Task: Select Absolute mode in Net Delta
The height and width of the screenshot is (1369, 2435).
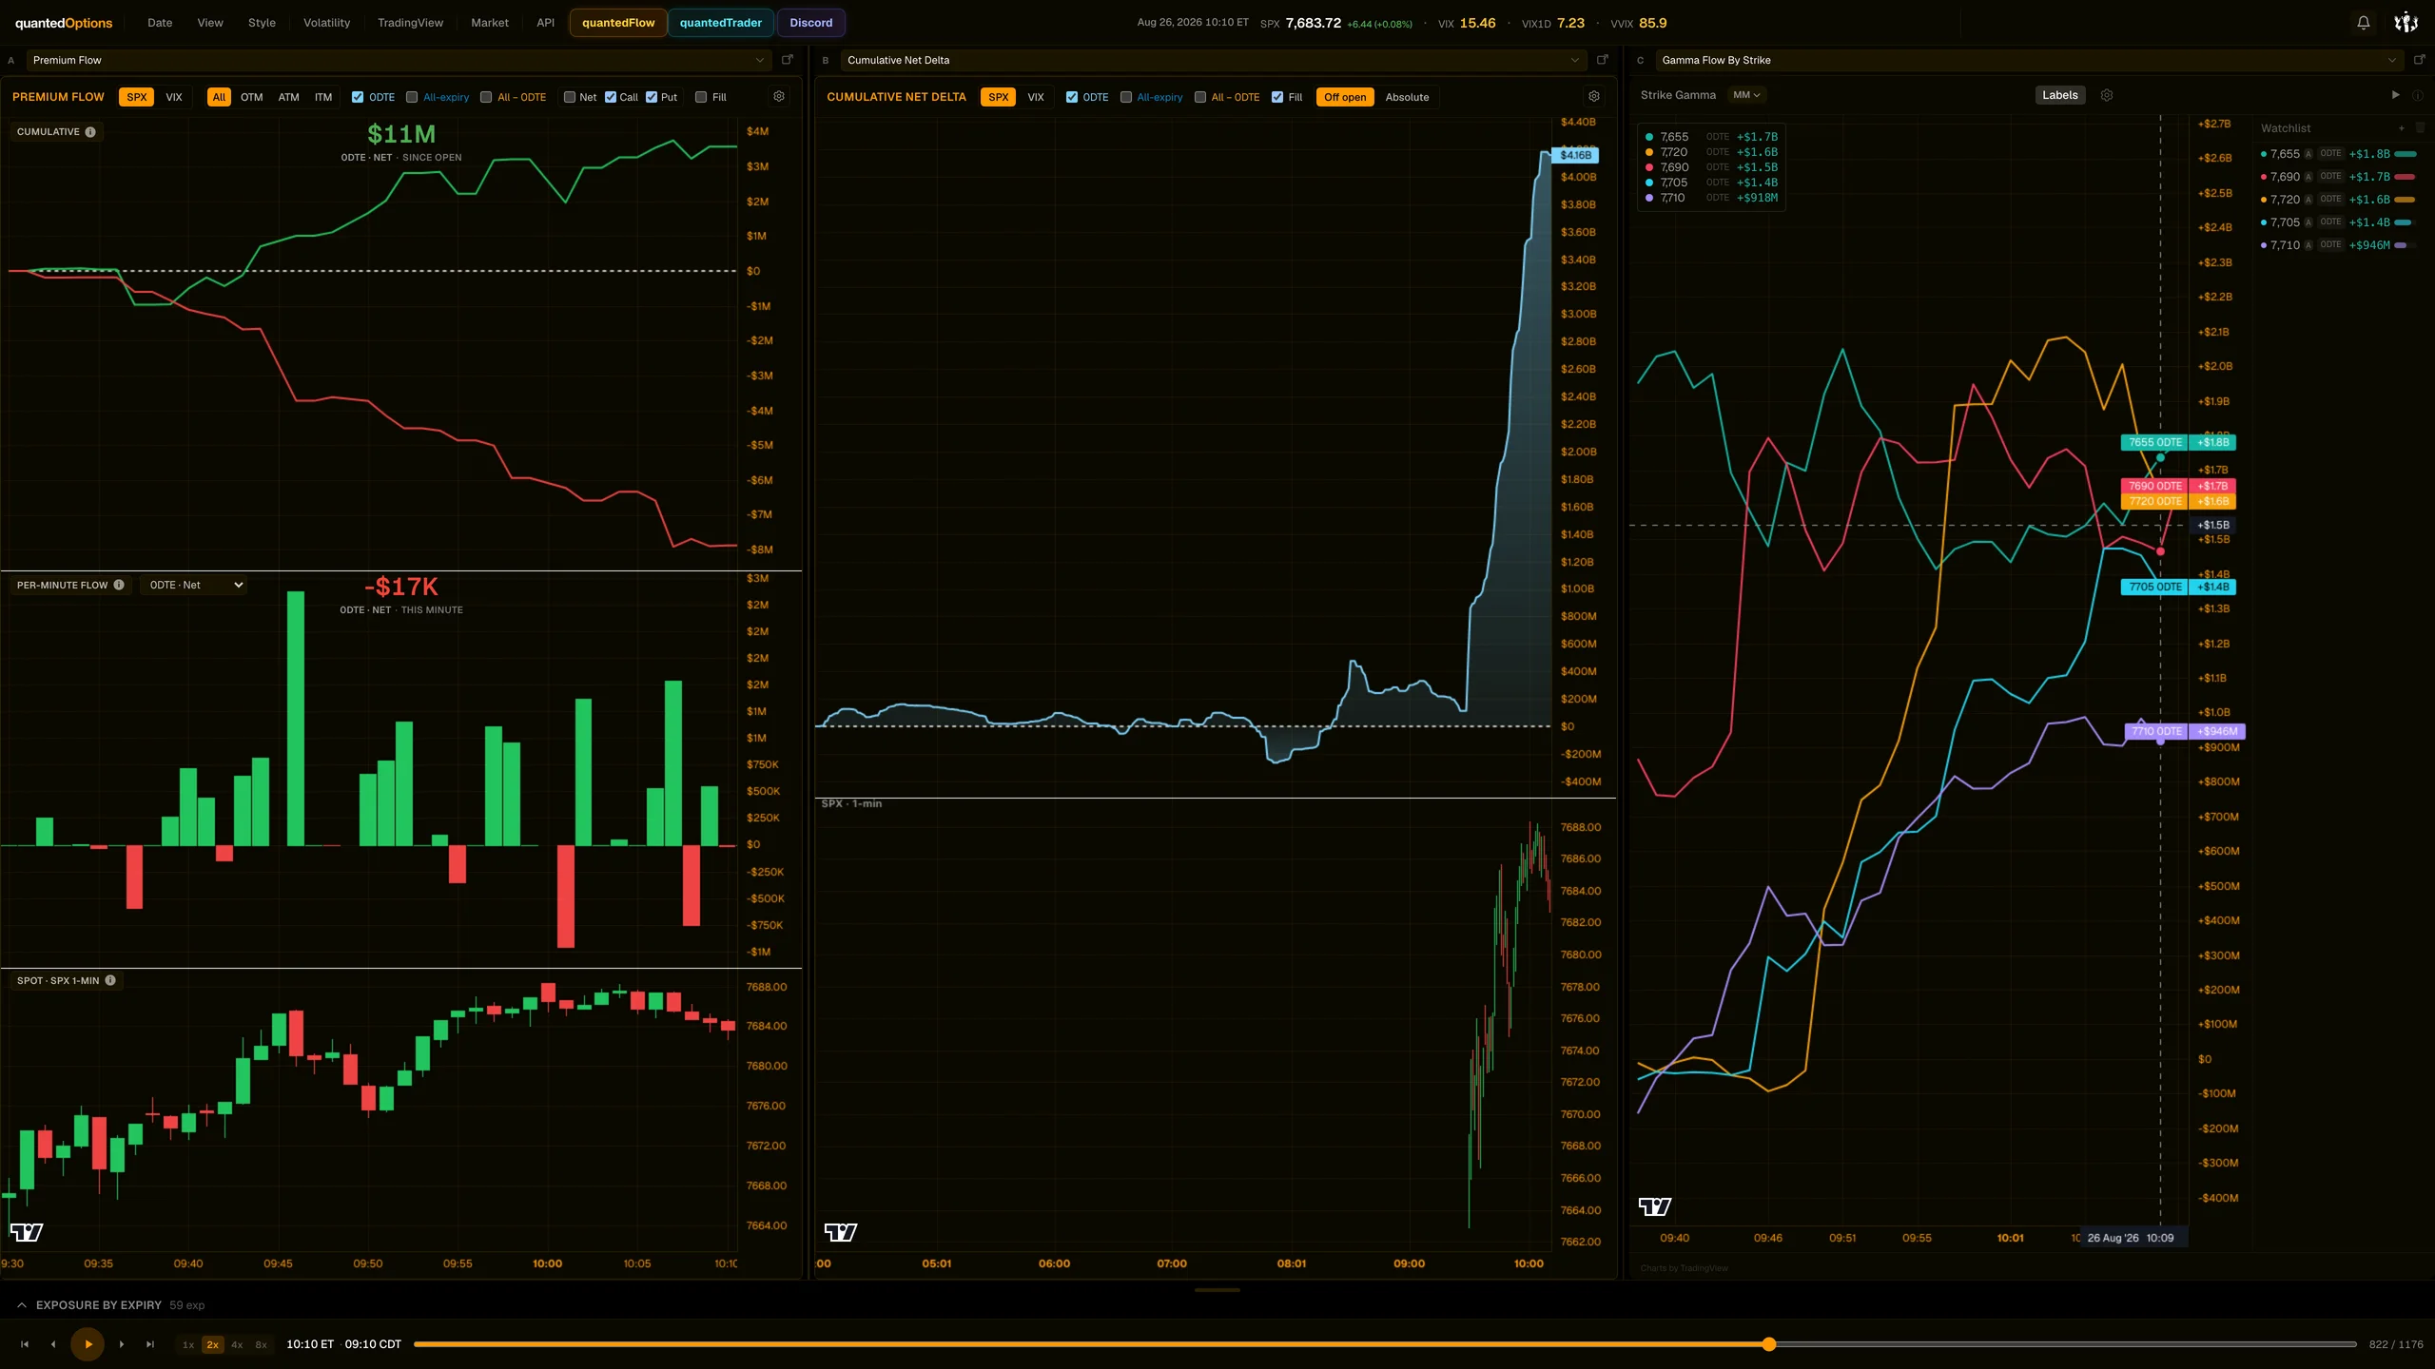Action: (x=1407, y=97)
